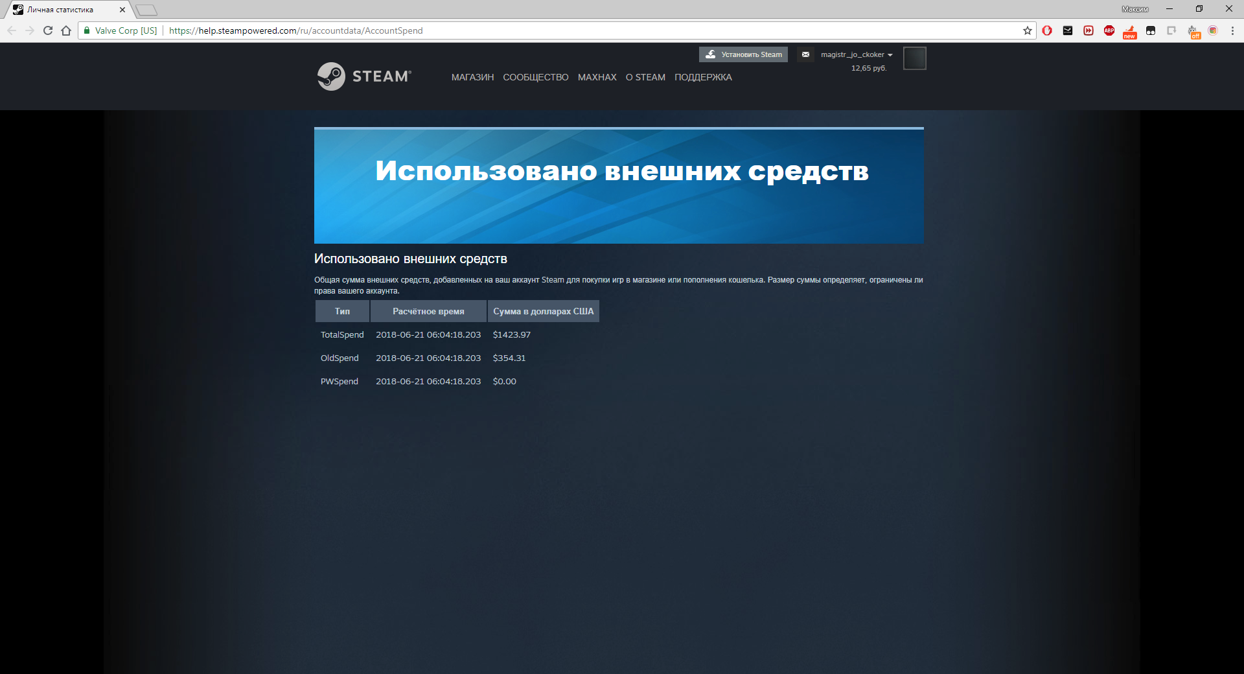Go back with the browser back arrow

12,30
